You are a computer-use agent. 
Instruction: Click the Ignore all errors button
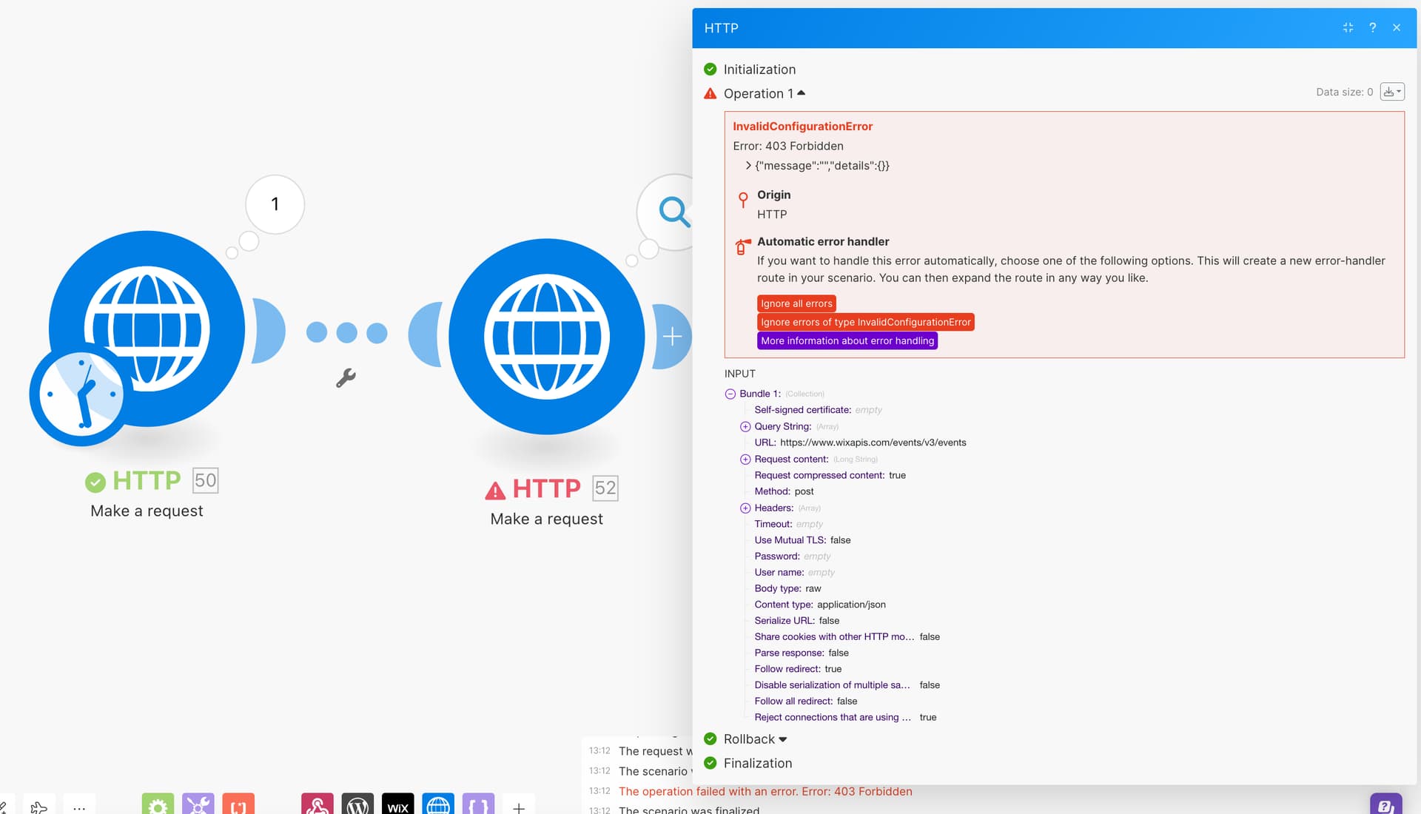point(796,303)
